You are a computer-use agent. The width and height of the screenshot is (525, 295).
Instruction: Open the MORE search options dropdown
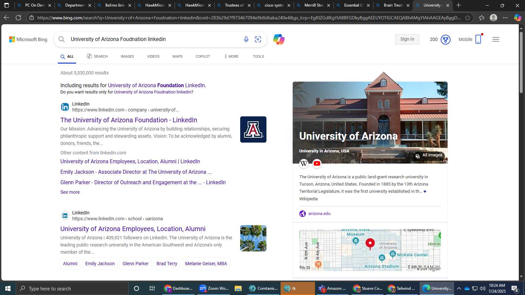tap(231, 56)
